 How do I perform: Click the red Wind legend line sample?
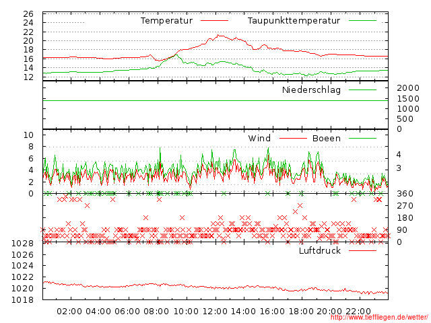[293, 139]
